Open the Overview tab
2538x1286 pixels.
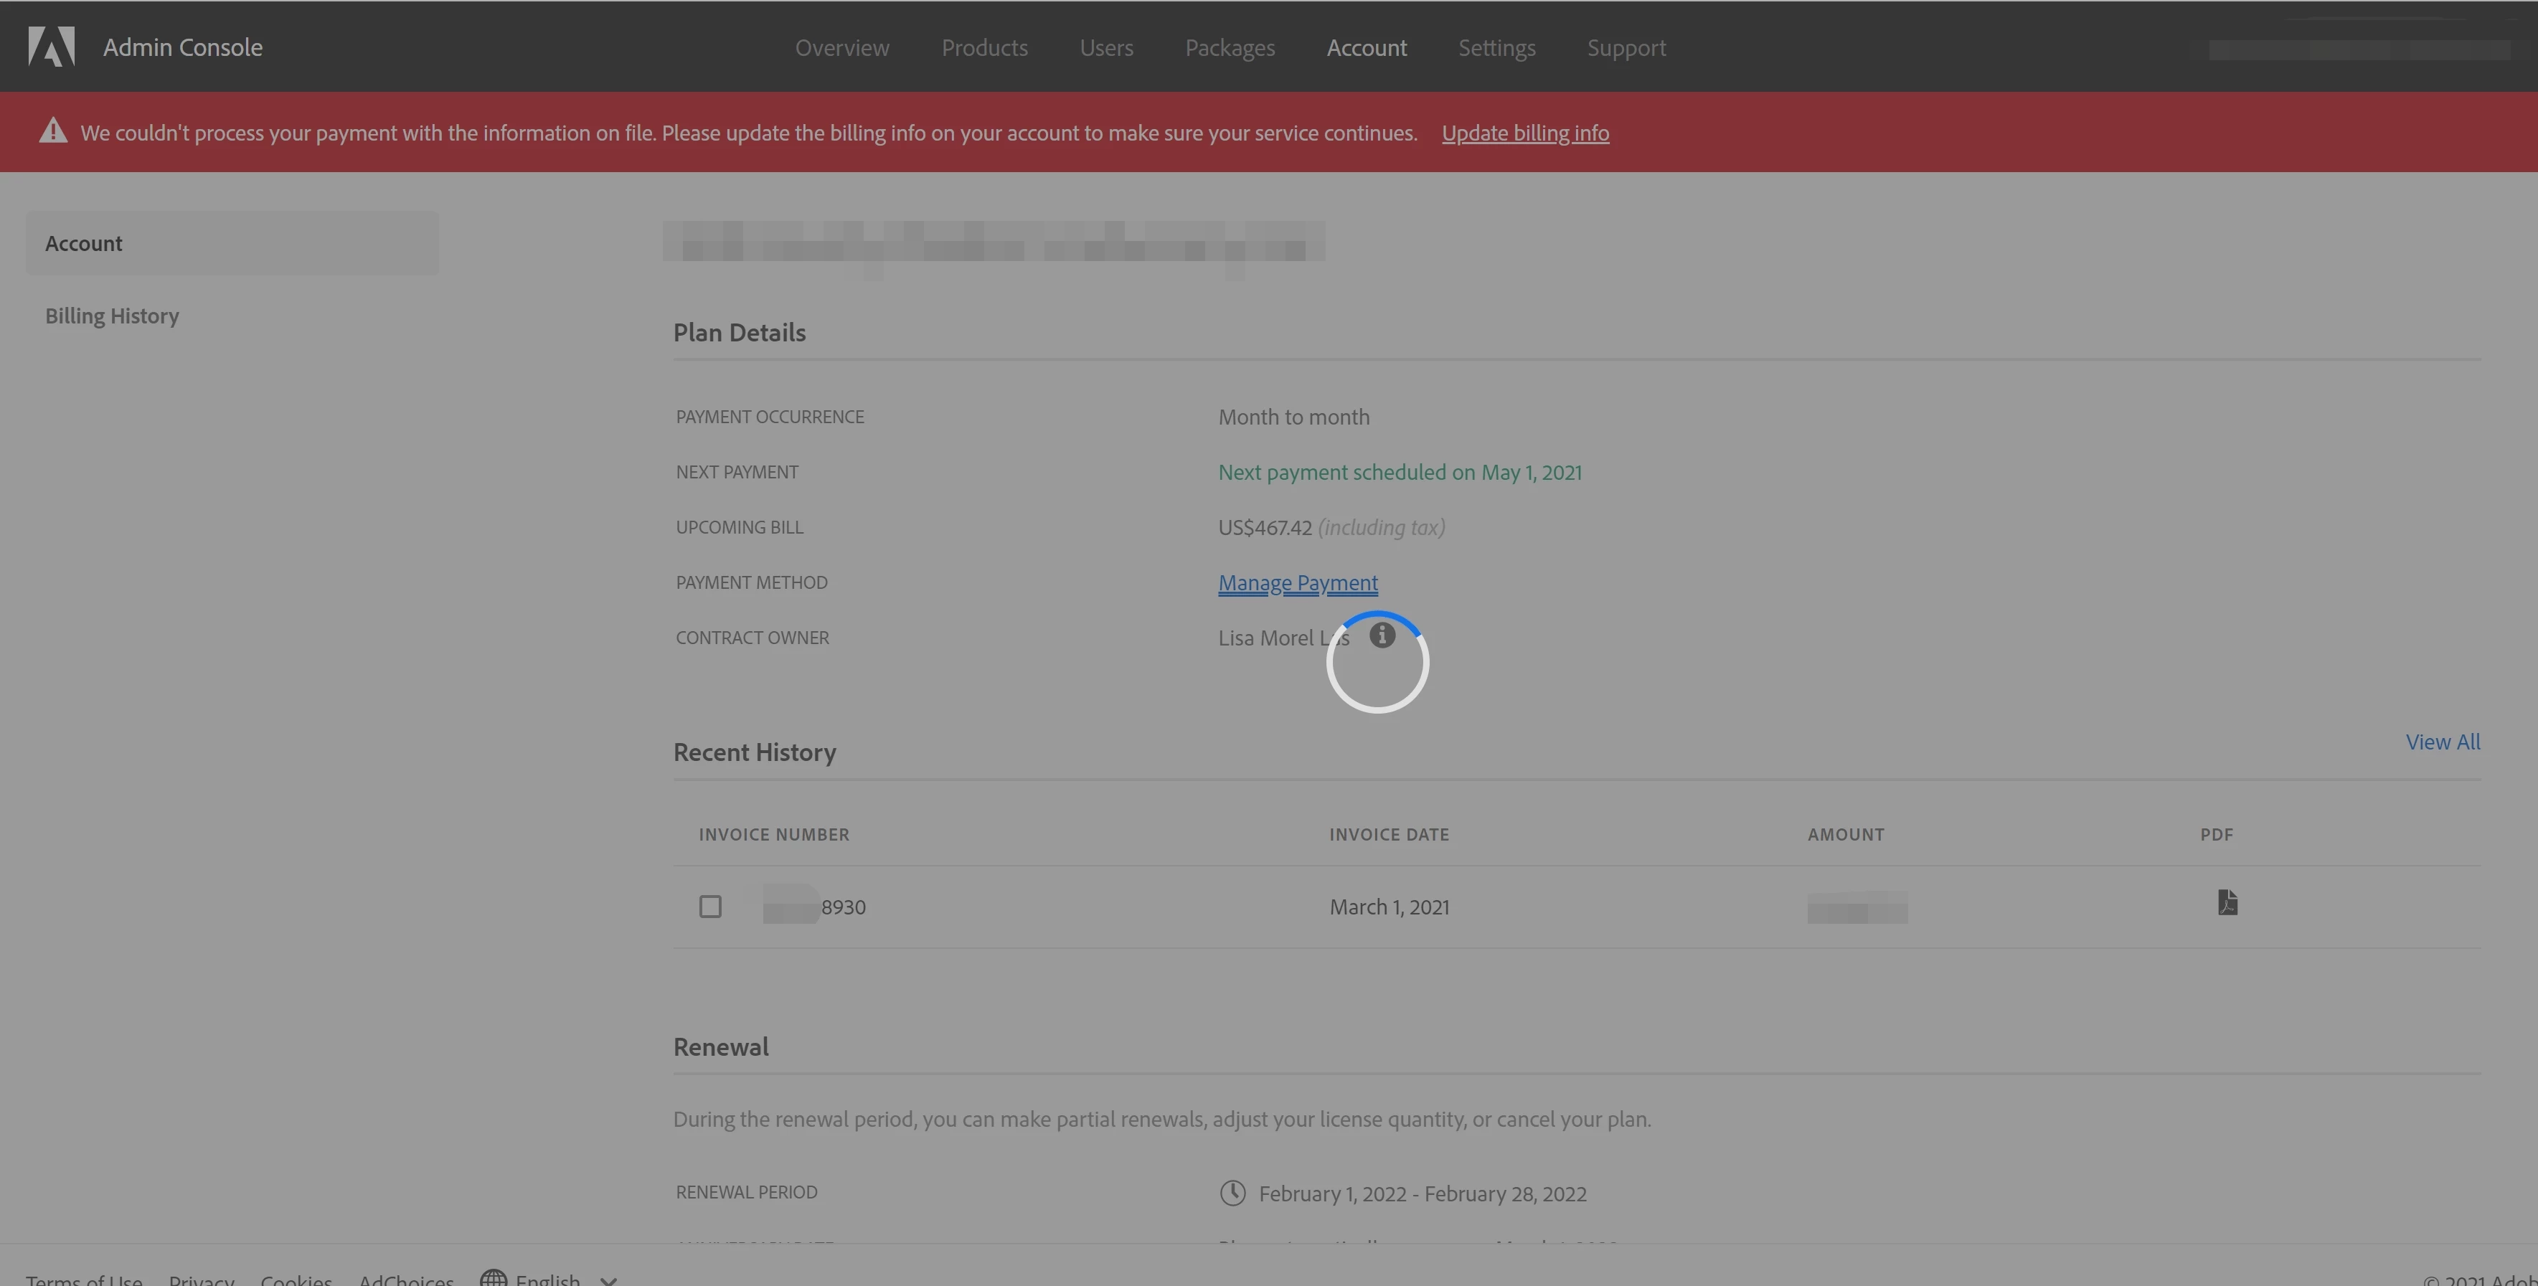tap(842, 47)
